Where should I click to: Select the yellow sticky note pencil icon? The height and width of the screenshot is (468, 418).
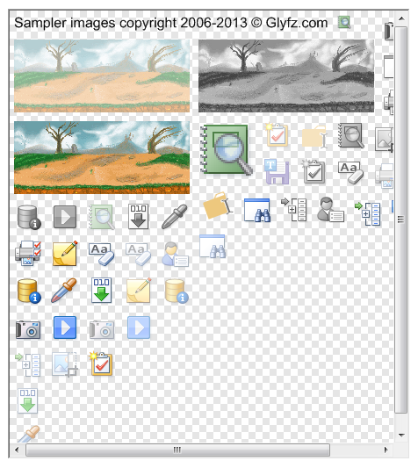[x=65, y=254]
